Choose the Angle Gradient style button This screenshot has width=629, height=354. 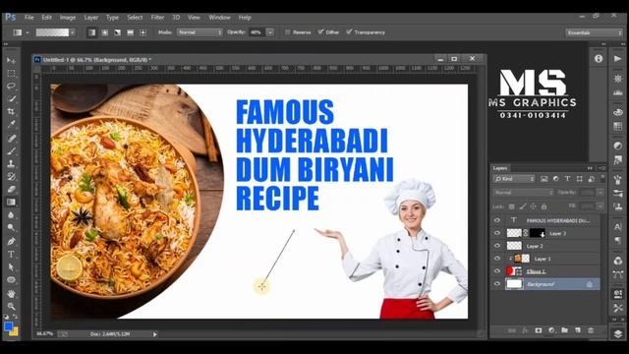[x=118, y=32]
